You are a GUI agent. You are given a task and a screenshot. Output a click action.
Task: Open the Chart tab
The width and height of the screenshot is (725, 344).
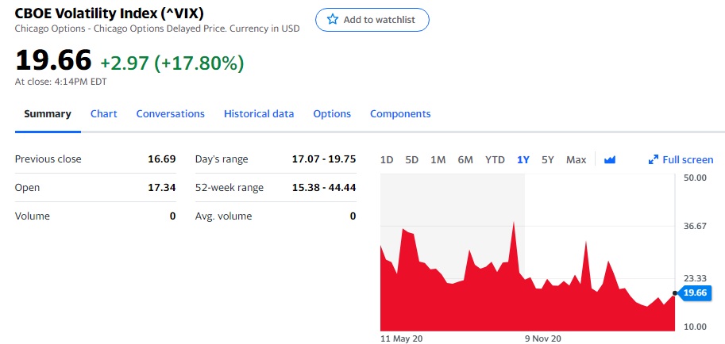tap(103, 113)
